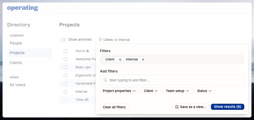The height and width of the screenshot is (120, 254).
Task: Click the save icon on Save as a view
Action: (x=177, y=107)
